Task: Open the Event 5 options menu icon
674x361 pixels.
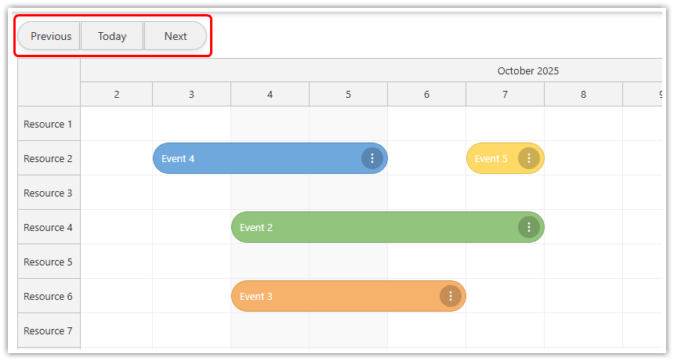Action: (529, 158)
